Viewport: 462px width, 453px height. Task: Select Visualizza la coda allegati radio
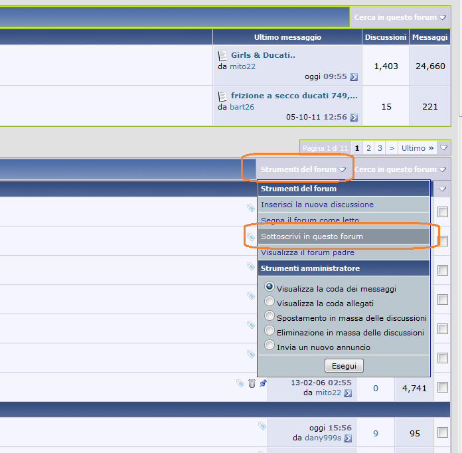pos(269,301)
